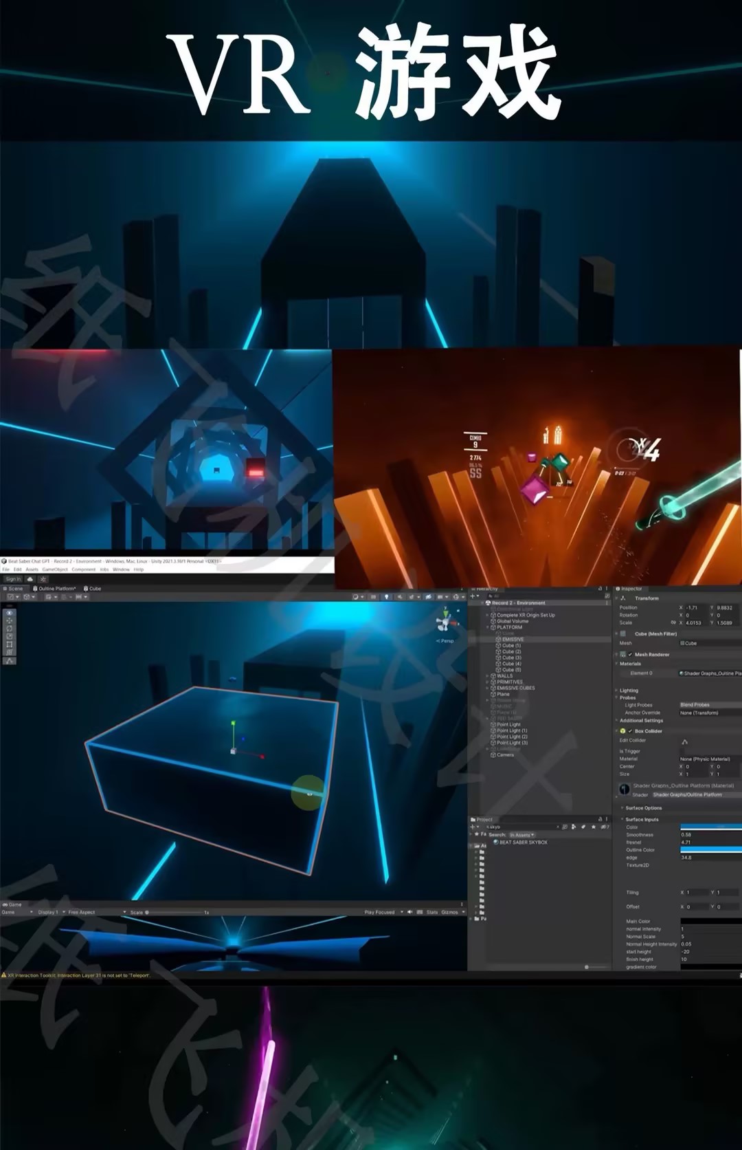Select Plane in hierarchy
Image resolution: width=742 pixels, height=1150 pixels.
pyautogui.click(x=500, y=694)
